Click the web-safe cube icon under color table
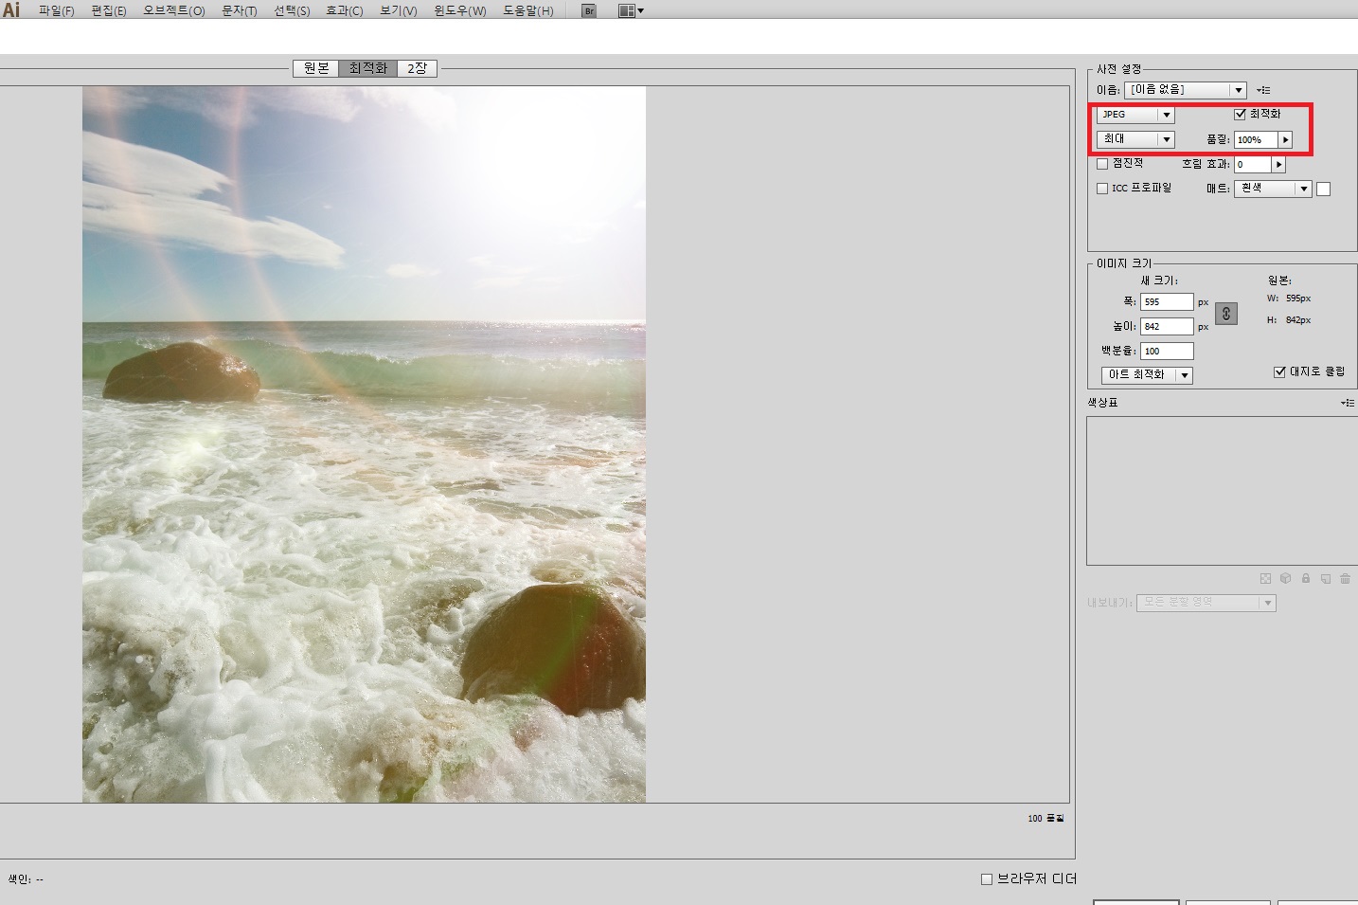This screenshot has width=1358, height=905. tap(1285, 578)
